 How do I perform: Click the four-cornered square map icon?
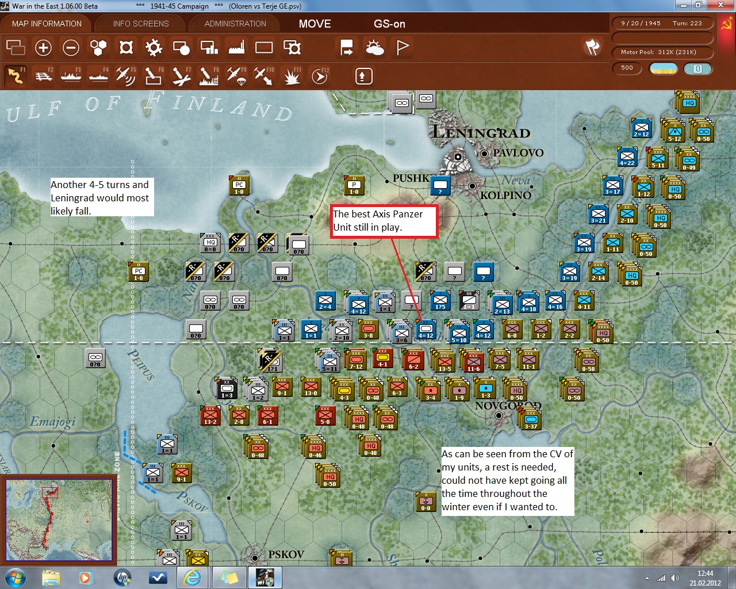(126, 47)
